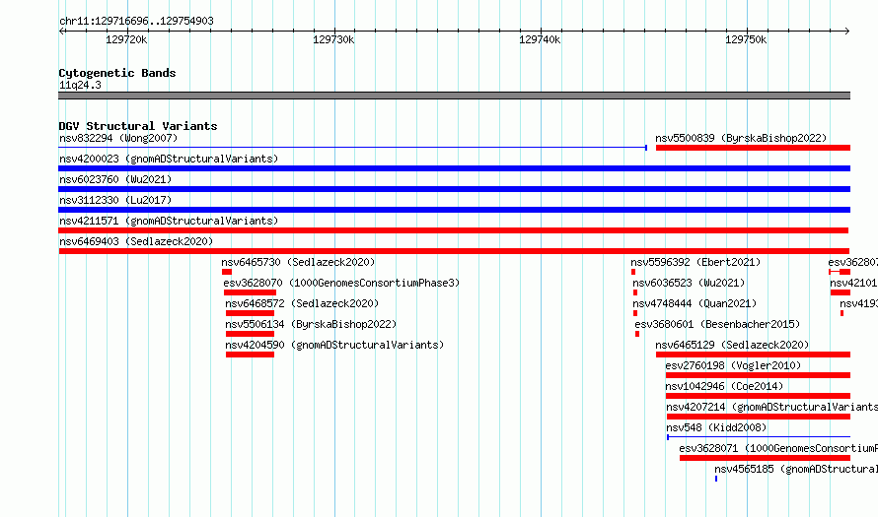Click the 129740k ruler tick label
This screenshot has height=517, width=878.
[540, 39]
